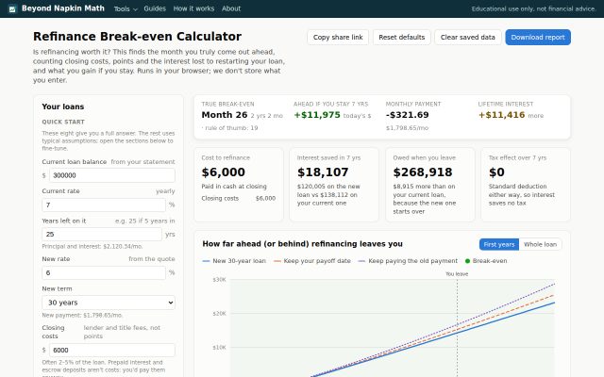This screenshot has width=604, height=377.
Task: Click the Beyond Napkin Math site title
Action: (x=63, y=8)
